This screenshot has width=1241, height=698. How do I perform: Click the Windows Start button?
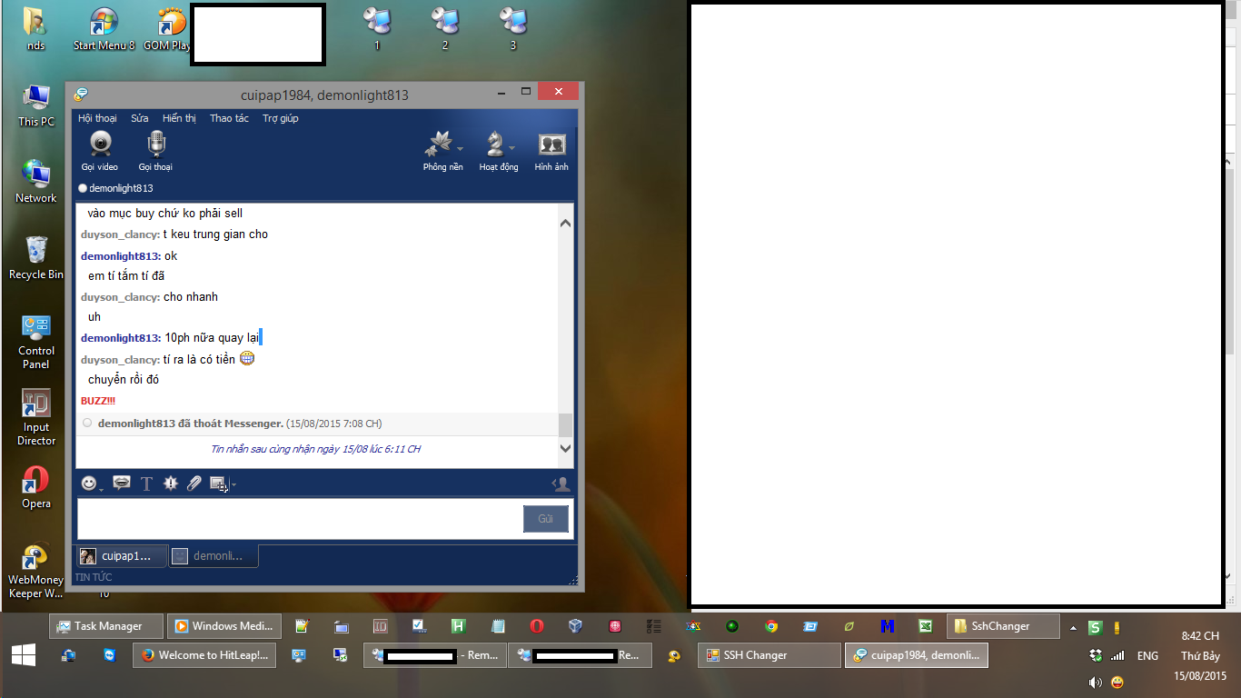point(24,654)
